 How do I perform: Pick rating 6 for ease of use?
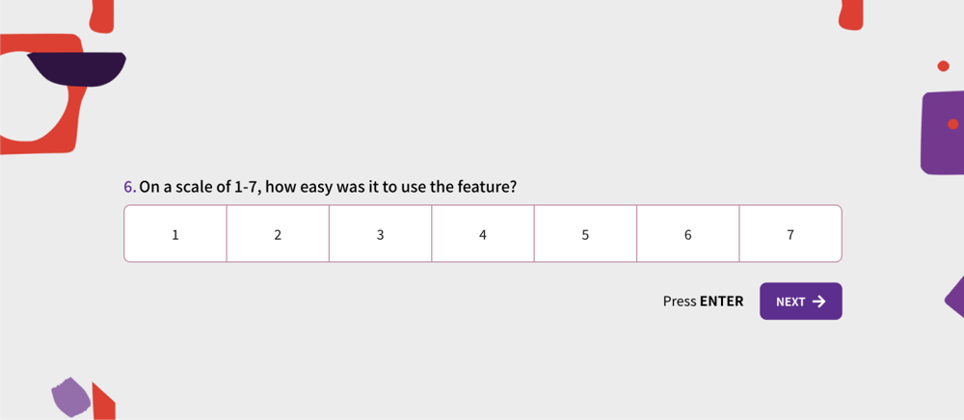[687, 234]
